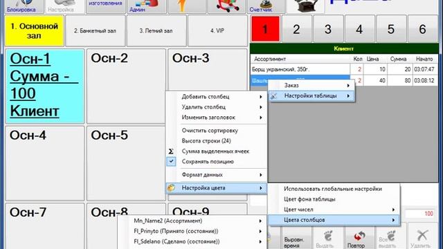Click the shopping cart toolbar icon

(x=227, y=6)
